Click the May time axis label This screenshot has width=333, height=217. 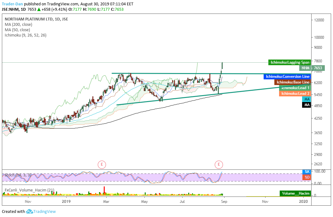(144, 201)
